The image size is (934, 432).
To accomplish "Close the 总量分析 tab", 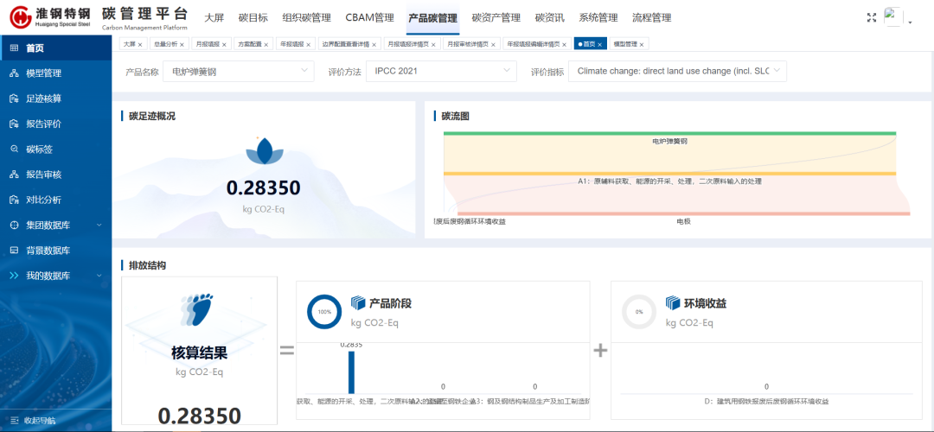I will tap(182, 45).
